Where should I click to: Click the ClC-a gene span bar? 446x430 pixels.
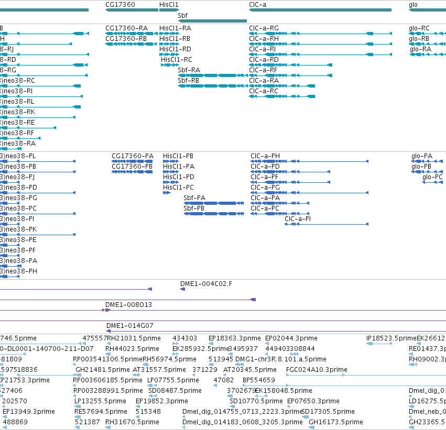tap(320, 10)
